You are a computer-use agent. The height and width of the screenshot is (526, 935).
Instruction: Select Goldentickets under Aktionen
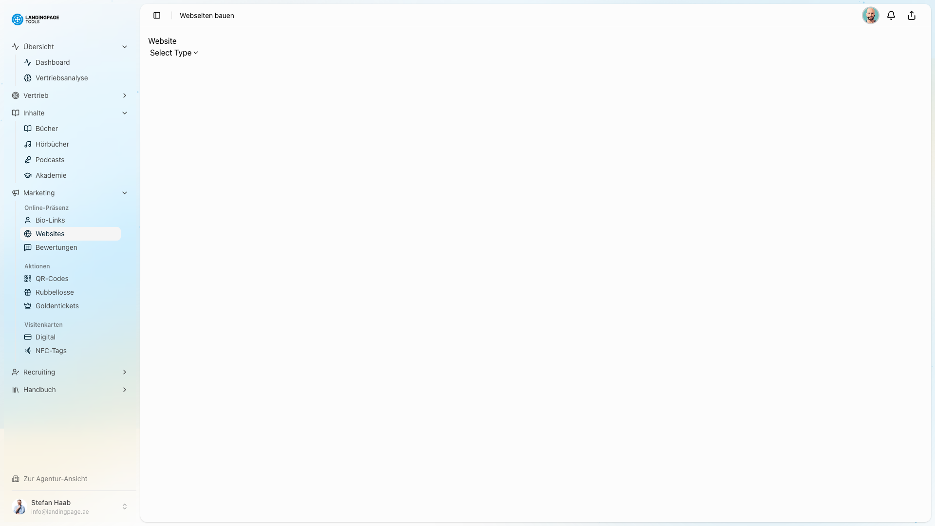click(x=57, y=306)
